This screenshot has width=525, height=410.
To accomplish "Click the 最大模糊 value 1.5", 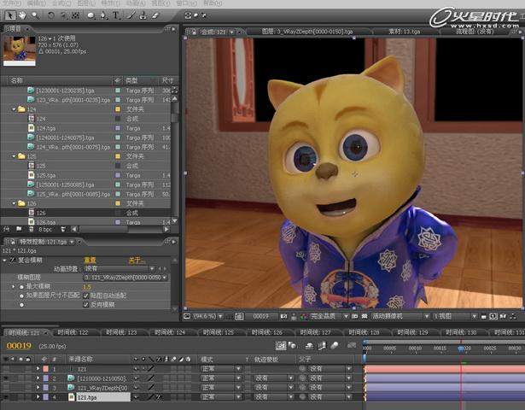I will coord(87,287).
